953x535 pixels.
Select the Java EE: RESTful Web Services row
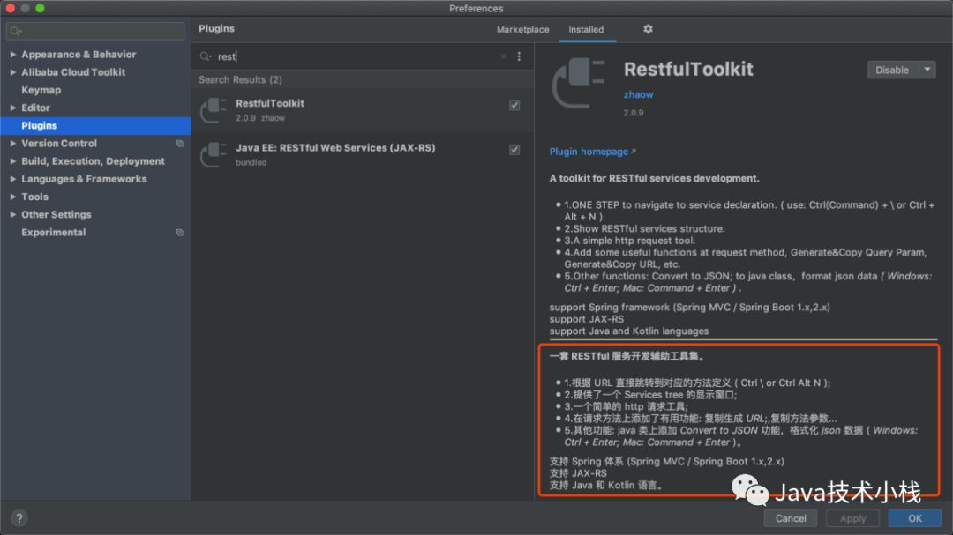click(x=363, y=155)
